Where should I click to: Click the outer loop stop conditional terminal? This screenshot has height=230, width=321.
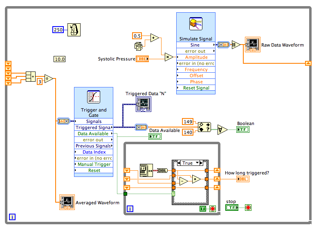248,208
